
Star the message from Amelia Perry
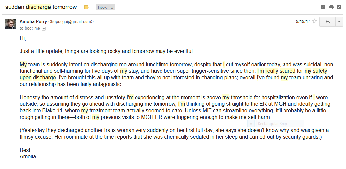coord(315,21)
